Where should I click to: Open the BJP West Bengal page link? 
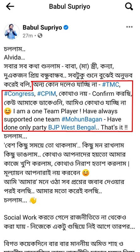72,128
